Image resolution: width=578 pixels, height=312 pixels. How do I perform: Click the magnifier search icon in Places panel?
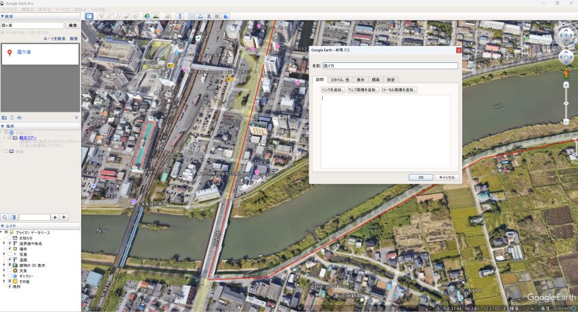(4, 217)
